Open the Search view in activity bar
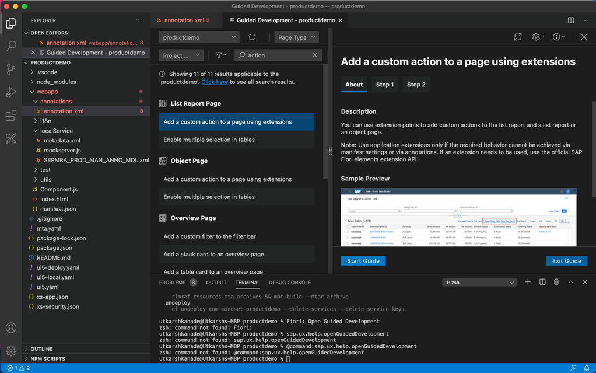Screen dimensions: 596x373 pos(11,46)
